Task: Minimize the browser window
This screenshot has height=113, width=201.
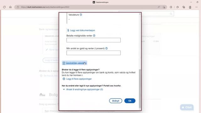Action: (x=191, y=2)
